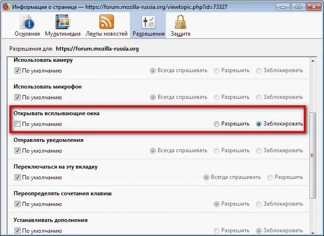
Task: Select Разрешить for Использовать микрофон
Action: (x=216, y=97)
